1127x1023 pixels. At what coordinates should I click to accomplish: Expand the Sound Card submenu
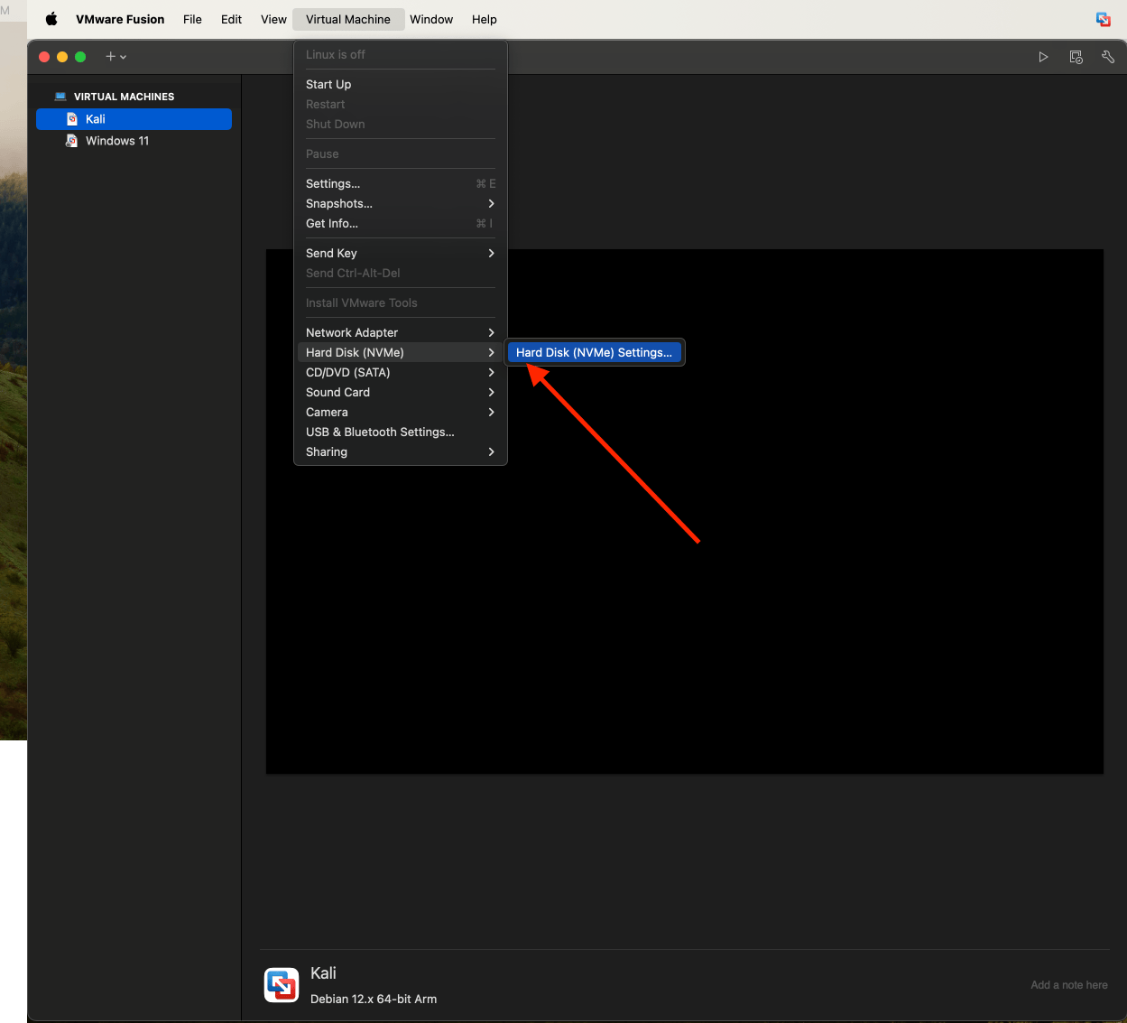click(401, 392)
